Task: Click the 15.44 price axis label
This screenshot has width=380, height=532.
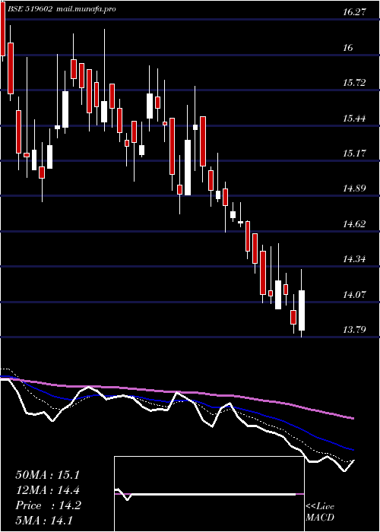Action: (354, 119)
